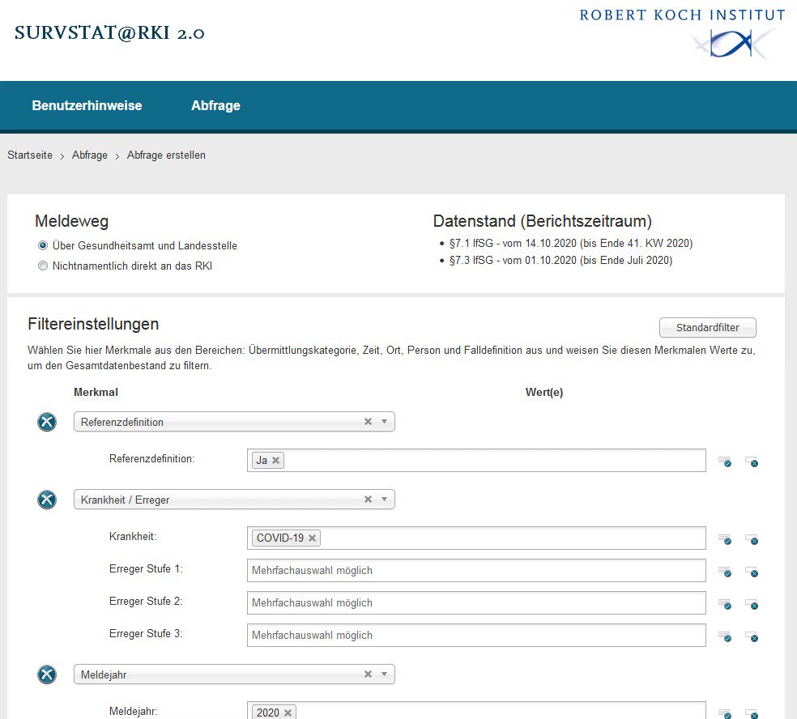Click into the Meldejahr values field

coord(476,710)
